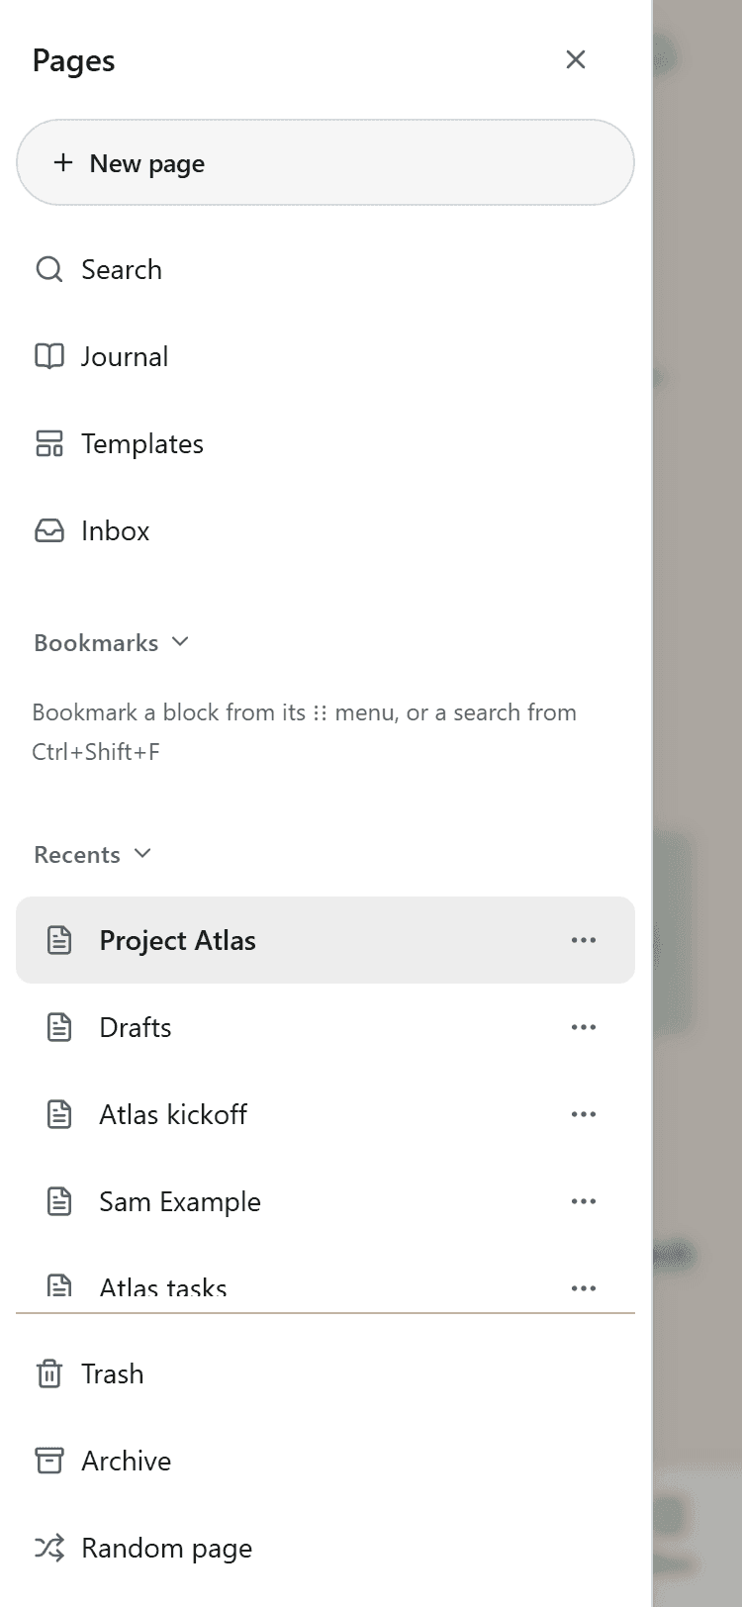Click the plus icon in New page
The height and width of the screenshot is (1607, 742).
click(x=63, y=162)
